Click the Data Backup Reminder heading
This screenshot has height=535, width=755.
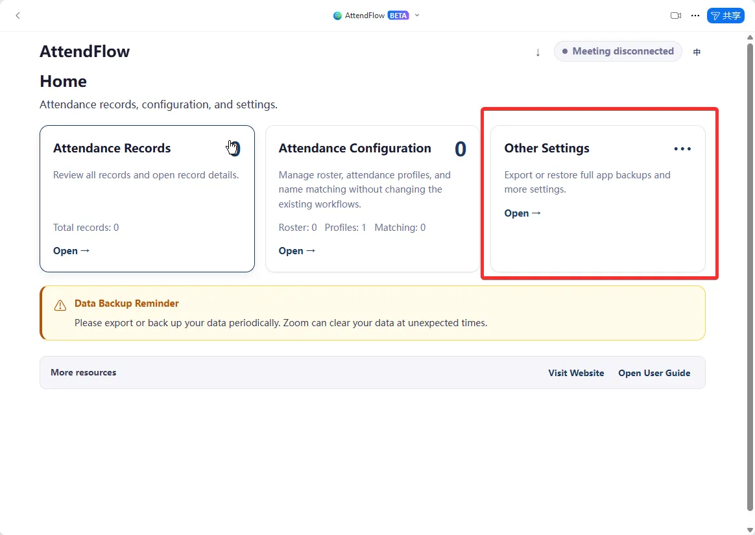pyautogui.click(x=126, y=303)
